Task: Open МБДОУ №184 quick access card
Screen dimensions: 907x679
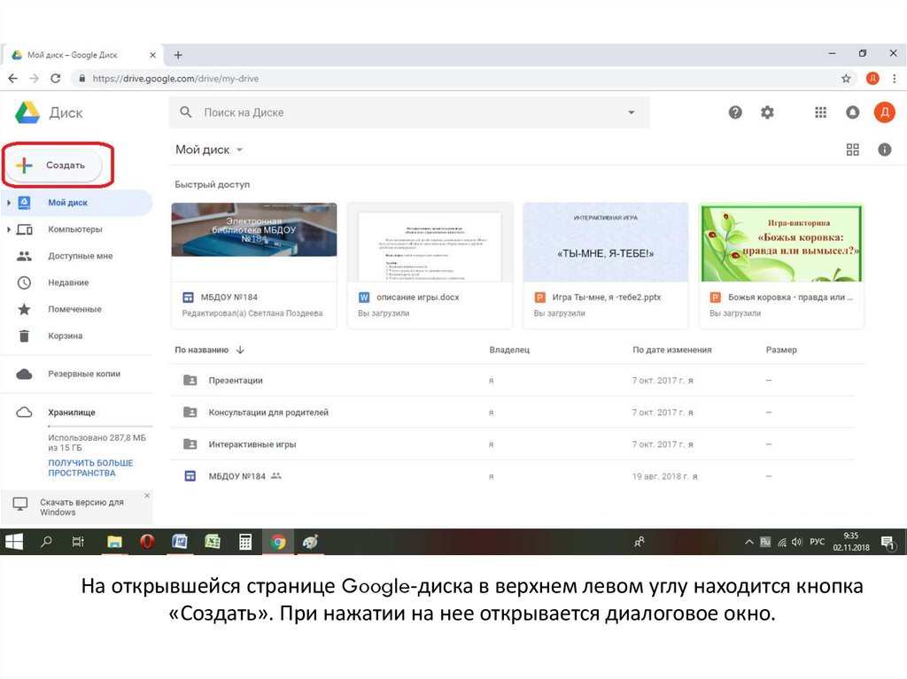Action: [x=254, y=266]
